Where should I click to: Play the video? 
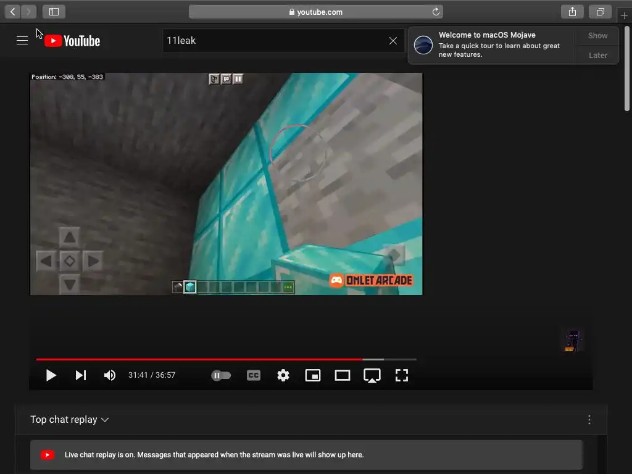pyautogui.click(x=51, y=375)
